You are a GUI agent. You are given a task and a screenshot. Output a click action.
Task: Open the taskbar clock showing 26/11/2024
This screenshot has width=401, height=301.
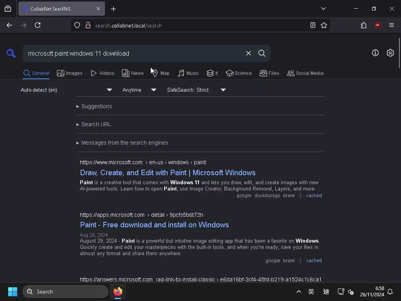point(372,292)
